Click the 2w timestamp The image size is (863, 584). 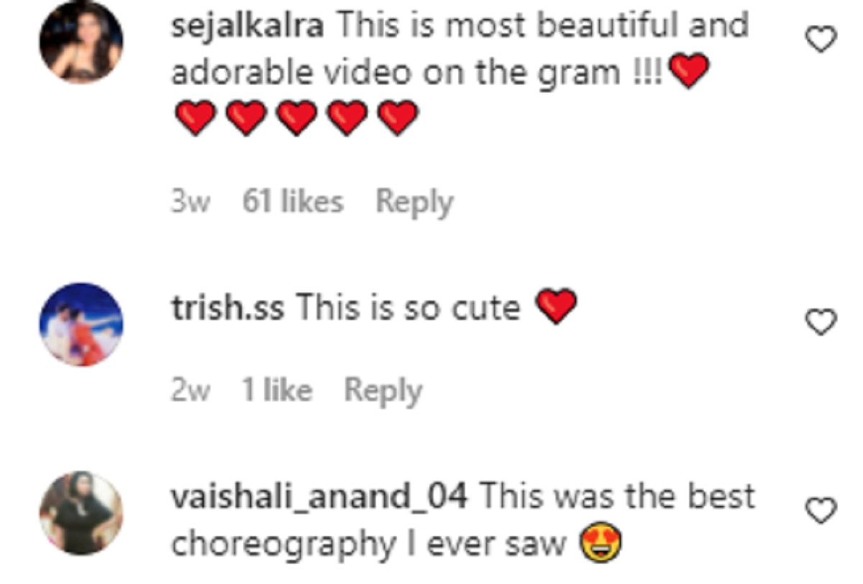pos(190,391)
